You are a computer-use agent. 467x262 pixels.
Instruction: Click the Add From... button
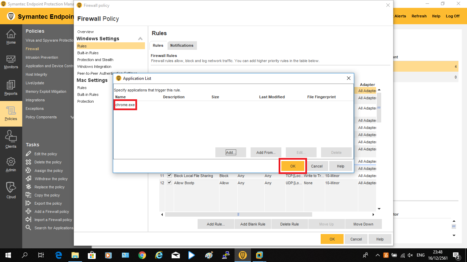(266, 152)
